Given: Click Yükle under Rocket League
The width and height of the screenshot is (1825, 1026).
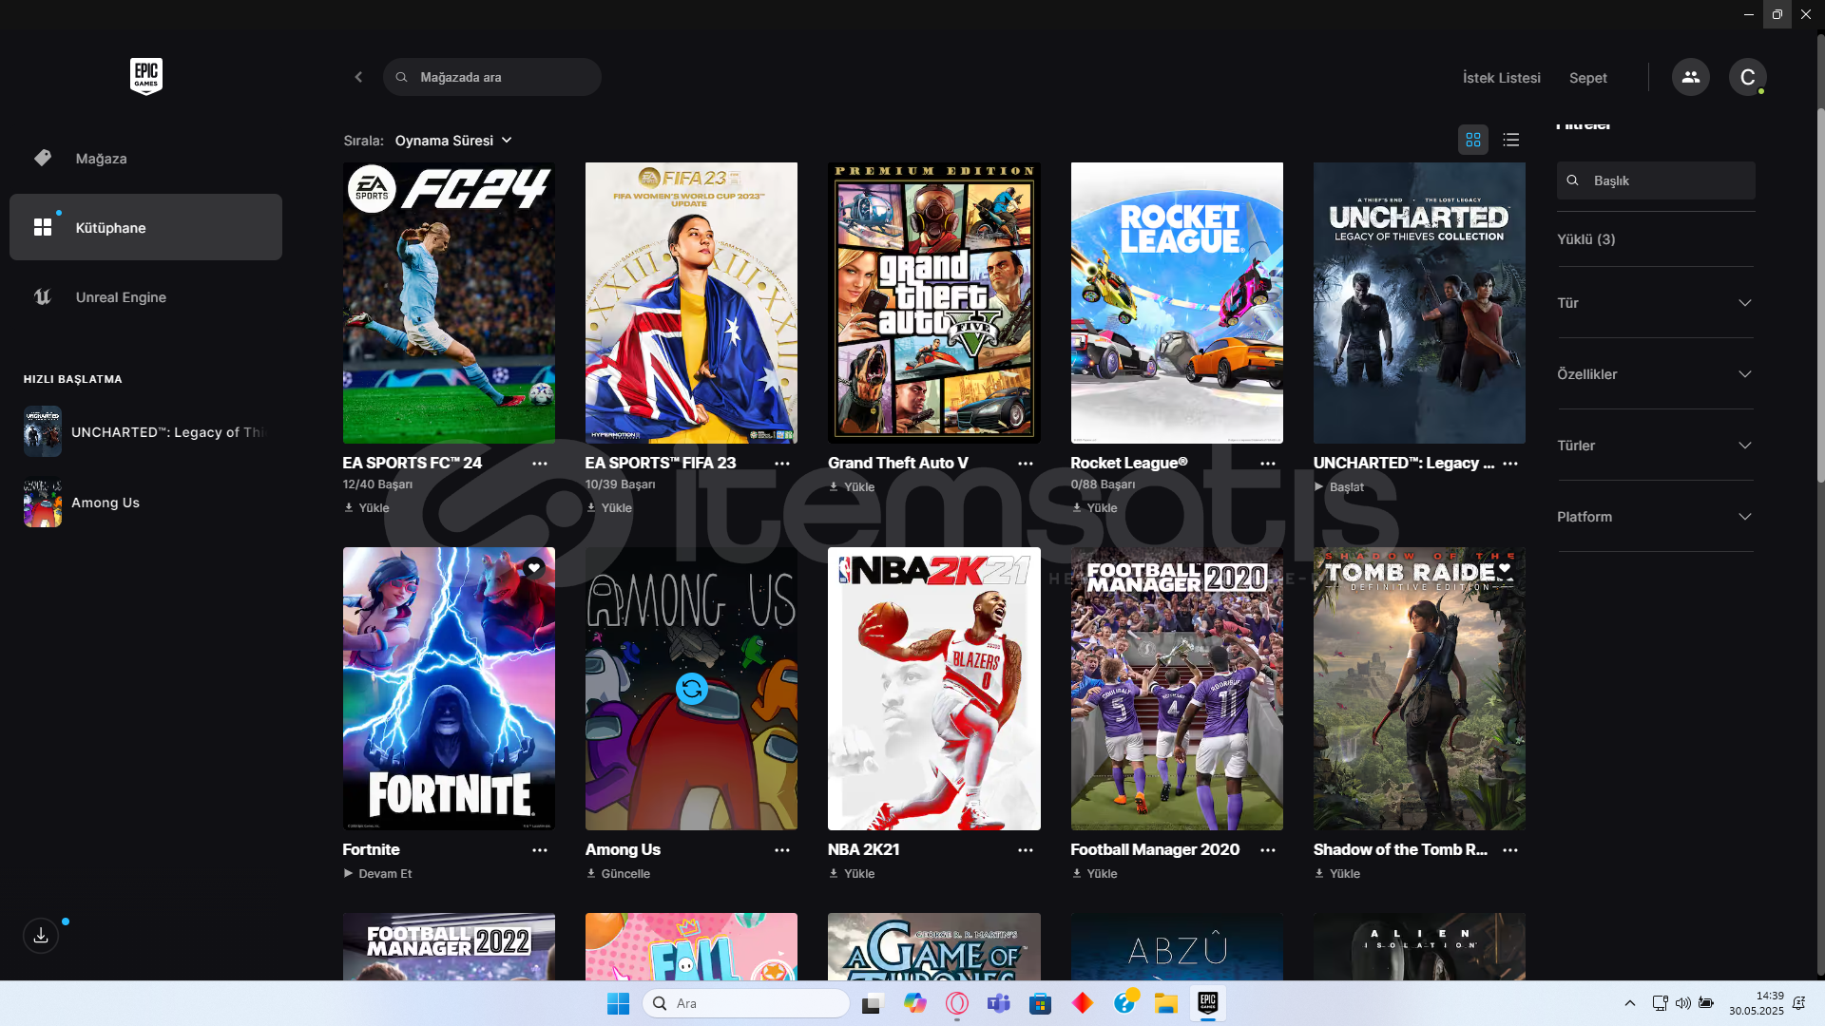Looking at the screenshot, I should 1094,508.
